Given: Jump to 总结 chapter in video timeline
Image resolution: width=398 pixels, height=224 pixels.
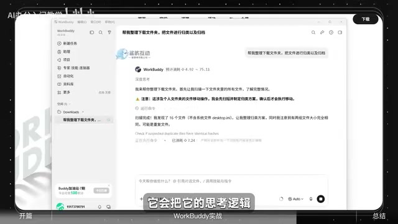Looking at the screenshot, I should tap(379, 216).
